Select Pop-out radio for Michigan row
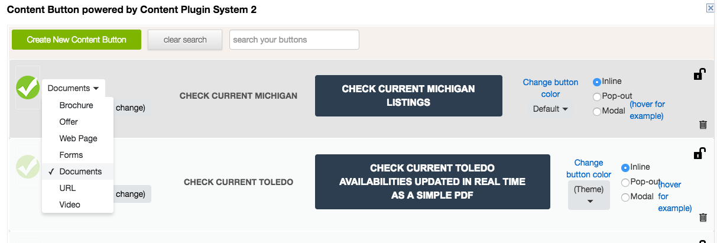 [597, 96]
